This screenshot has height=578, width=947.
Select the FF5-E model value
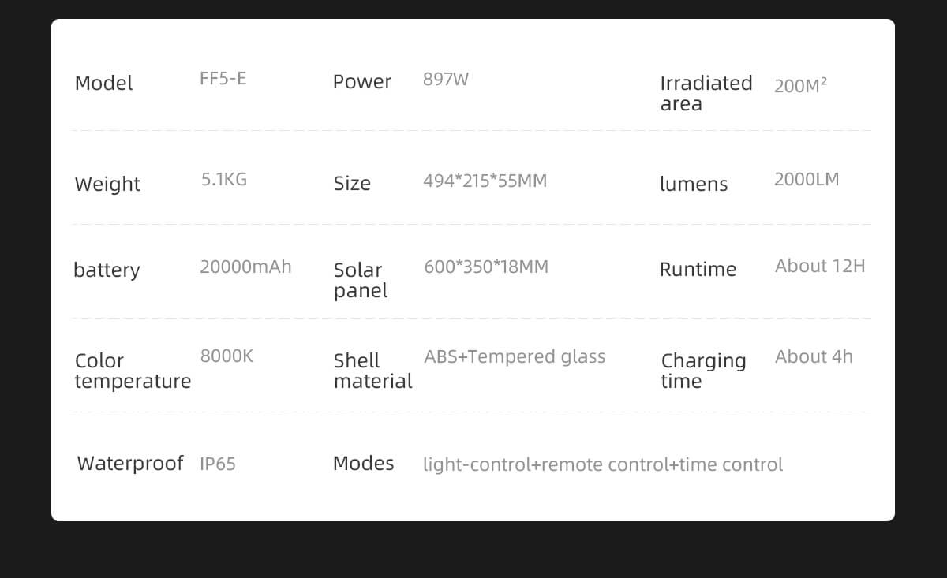(223, 78)
